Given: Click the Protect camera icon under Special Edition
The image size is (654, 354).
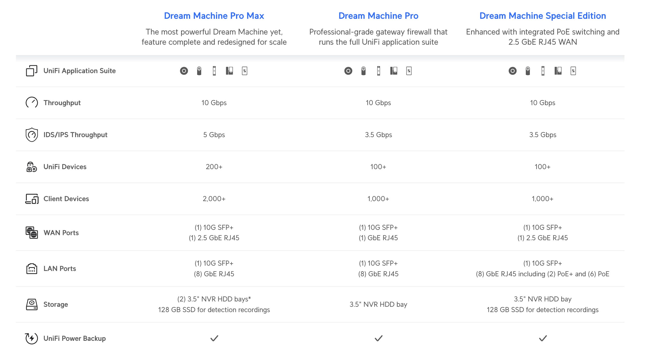Looking at the screenshot, I should coord(528,71).
